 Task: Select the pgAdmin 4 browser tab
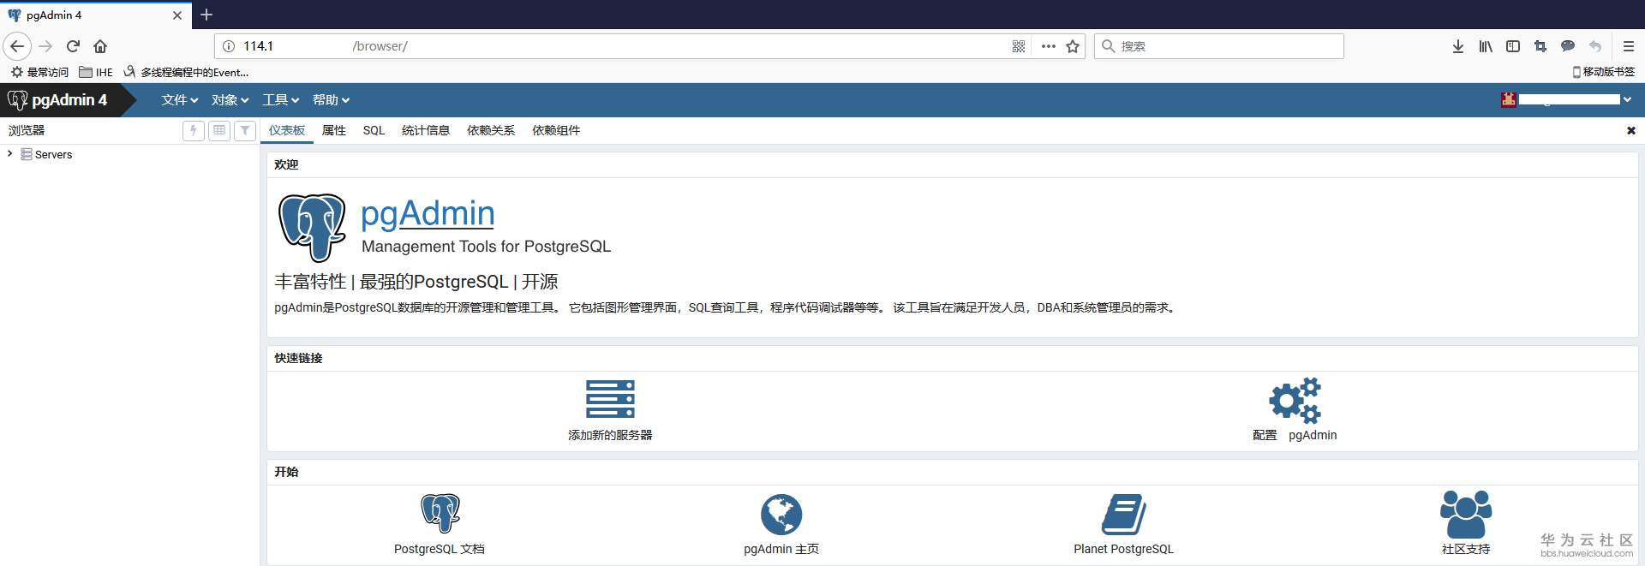(x=94, y=15)
